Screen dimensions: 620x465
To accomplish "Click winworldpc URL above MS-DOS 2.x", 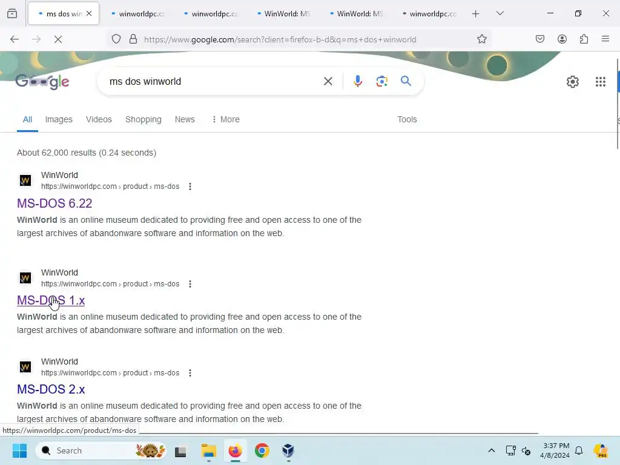I will tap(110, 373).
